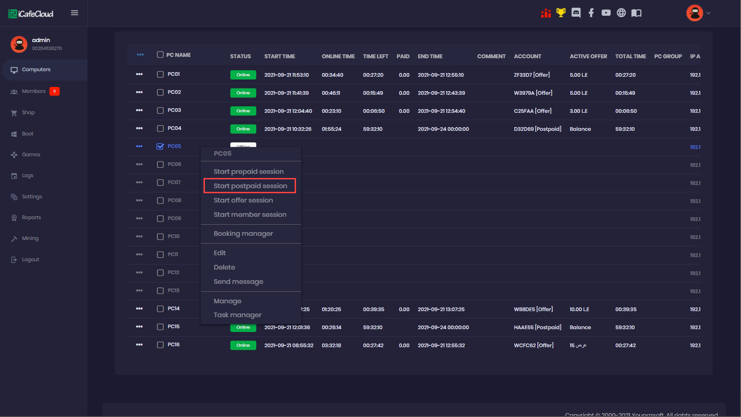Choose Booking manager from context menu
This screenshot has height=417, width=741.
tap(243, 233)
